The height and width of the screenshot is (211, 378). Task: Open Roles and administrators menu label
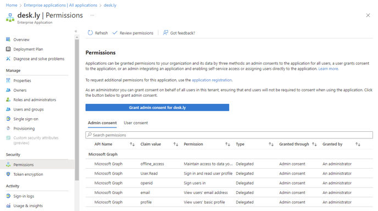click(35, 99)
